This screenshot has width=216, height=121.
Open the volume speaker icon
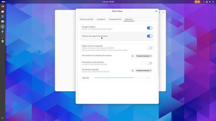tap(210, 2)
